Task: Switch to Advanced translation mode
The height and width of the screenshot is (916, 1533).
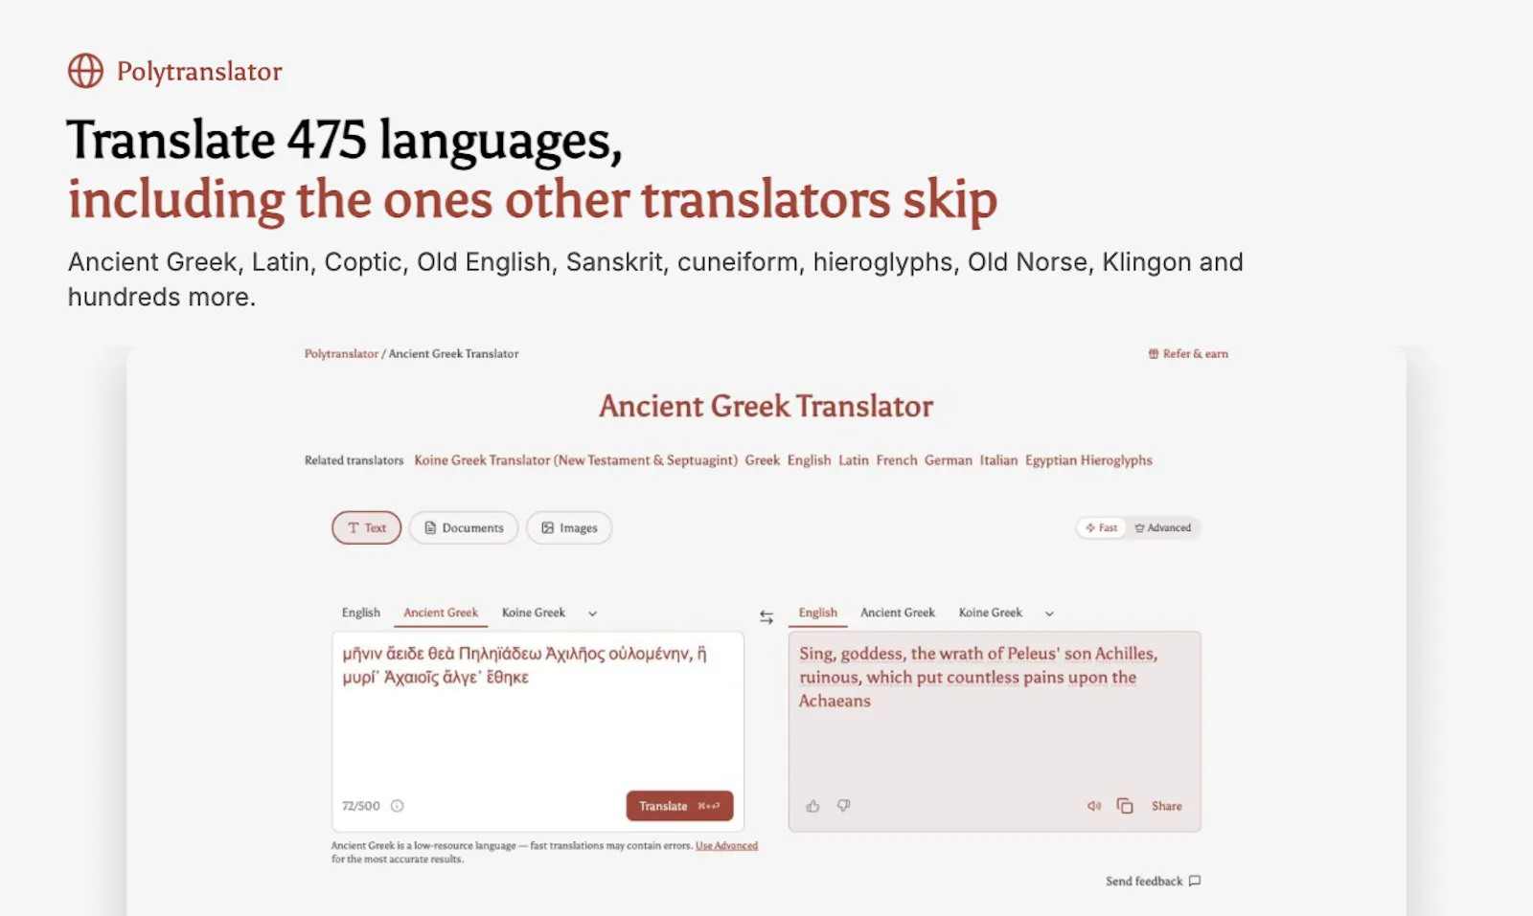Action: 1162,527
